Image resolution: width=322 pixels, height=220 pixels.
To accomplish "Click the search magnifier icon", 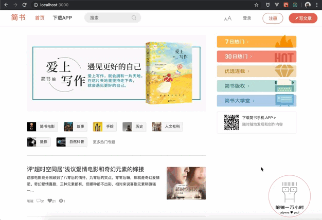I will click(134, 17).
